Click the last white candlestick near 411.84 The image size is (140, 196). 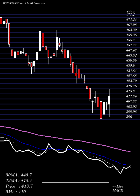coord(109,100)
